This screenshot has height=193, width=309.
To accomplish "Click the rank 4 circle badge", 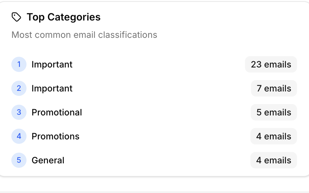I will click(19, 136).
